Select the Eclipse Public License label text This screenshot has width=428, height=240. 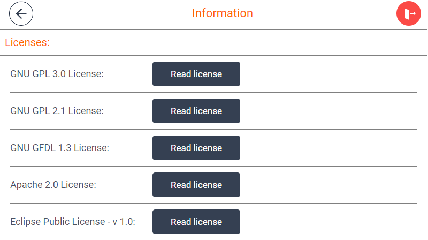[73, 222]
